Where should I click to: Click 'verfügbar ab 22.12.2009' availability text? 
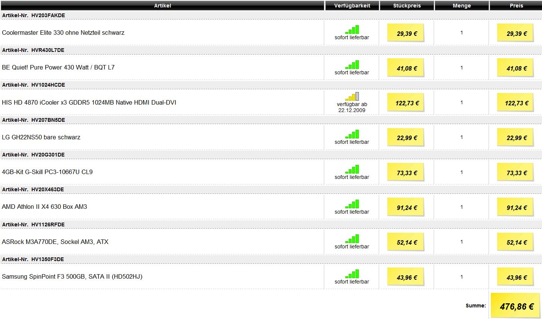352,107
